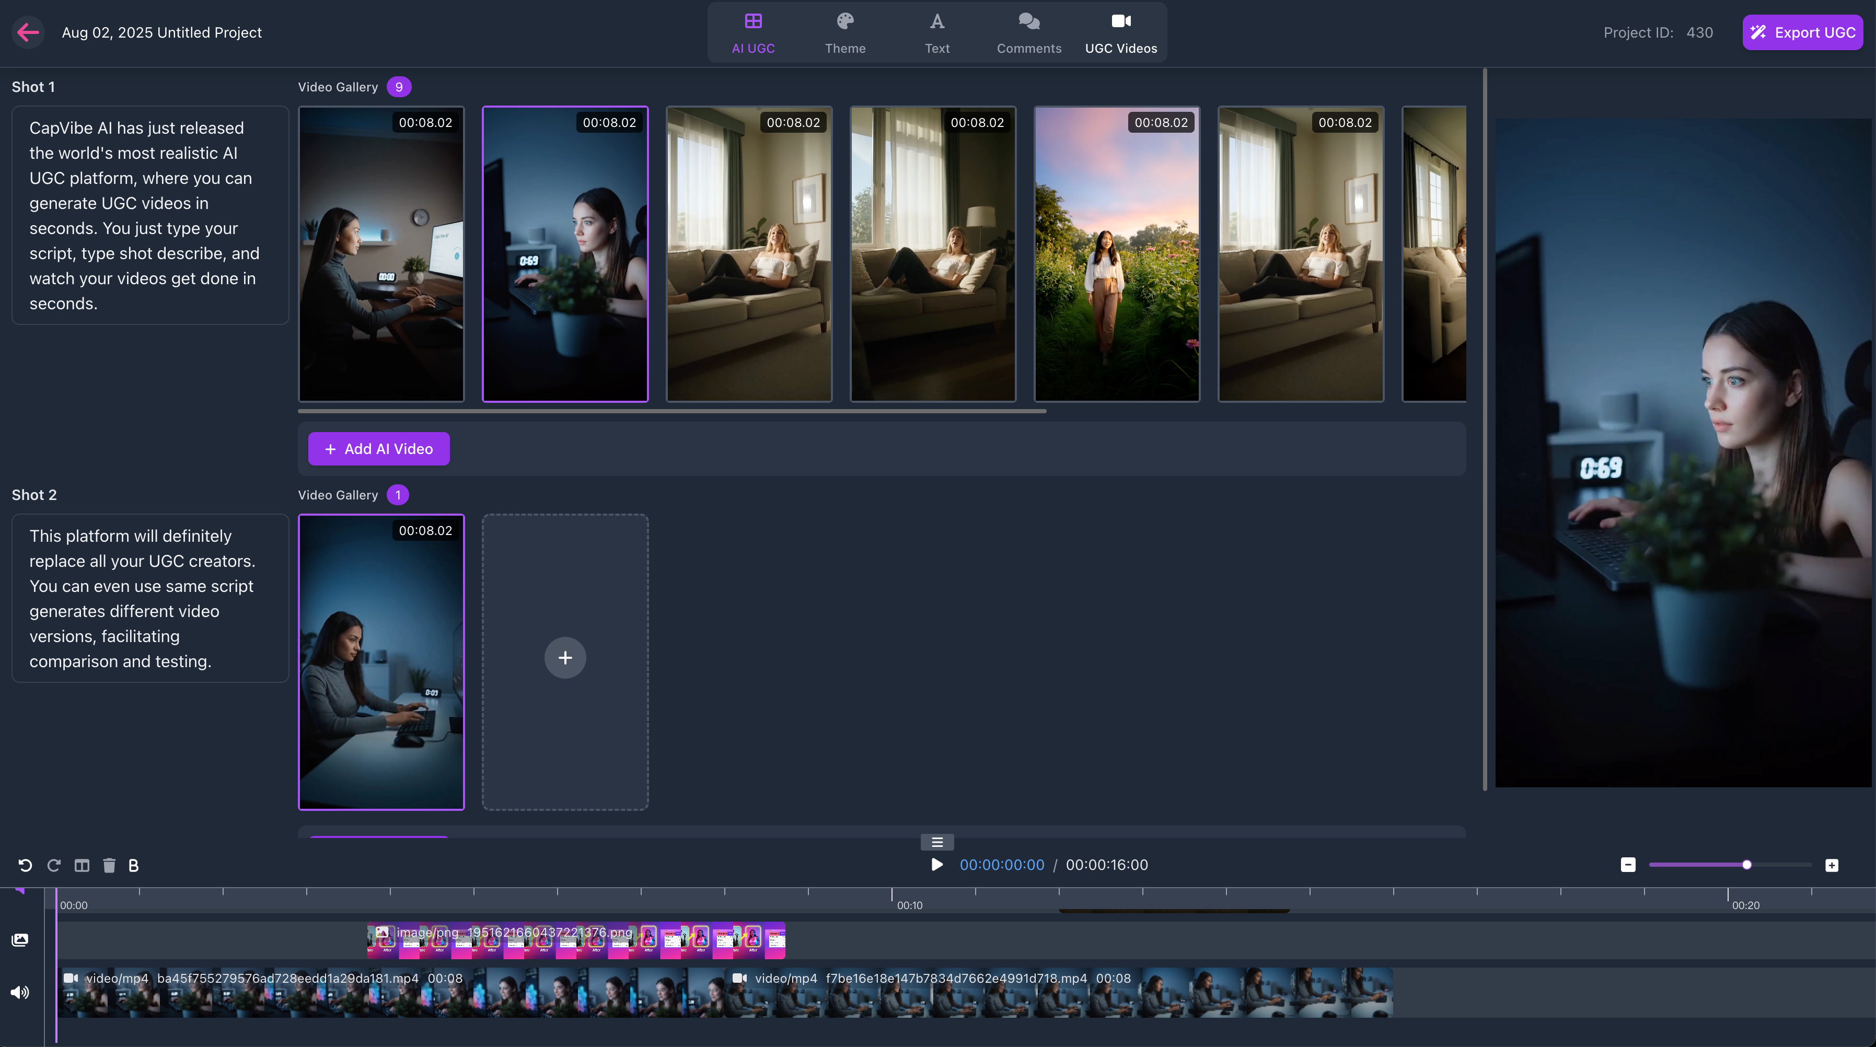Viewport: 1876px width, 1047px height.
Task: Click the back arrow to leave project
Action: point(28,32)
